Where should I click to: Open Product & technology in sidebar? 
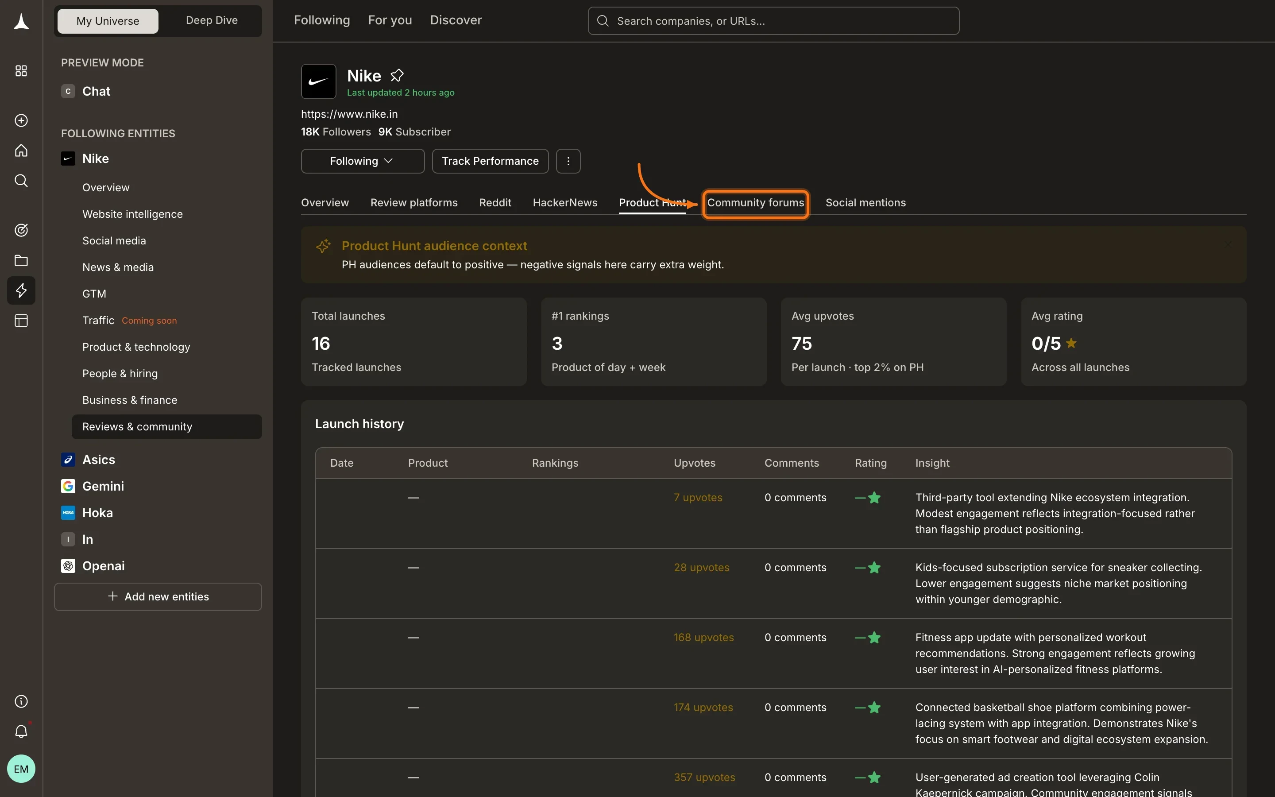(x=136, y=347)
